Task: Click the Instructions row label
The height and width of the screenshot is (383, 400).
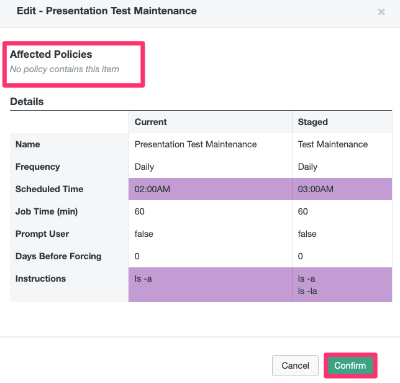Action: [x=40, y=279]
